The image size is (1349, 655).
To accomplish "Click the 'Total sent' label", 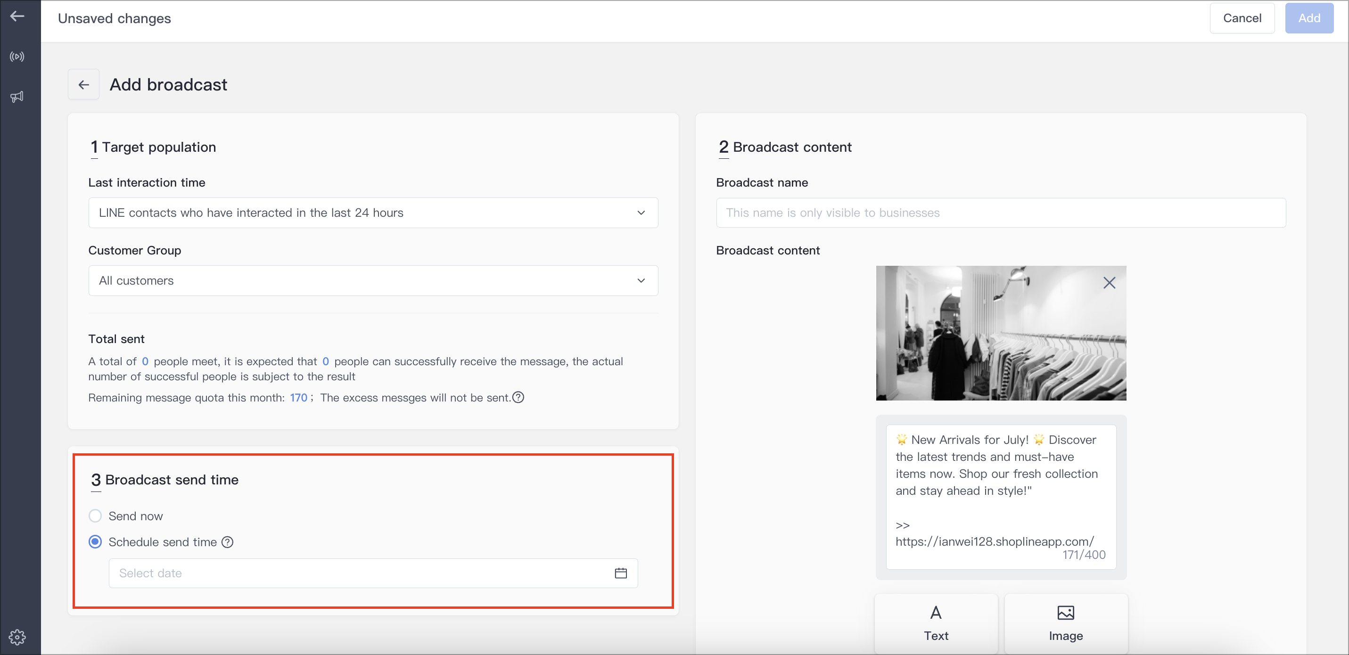I will pos(116,339).
